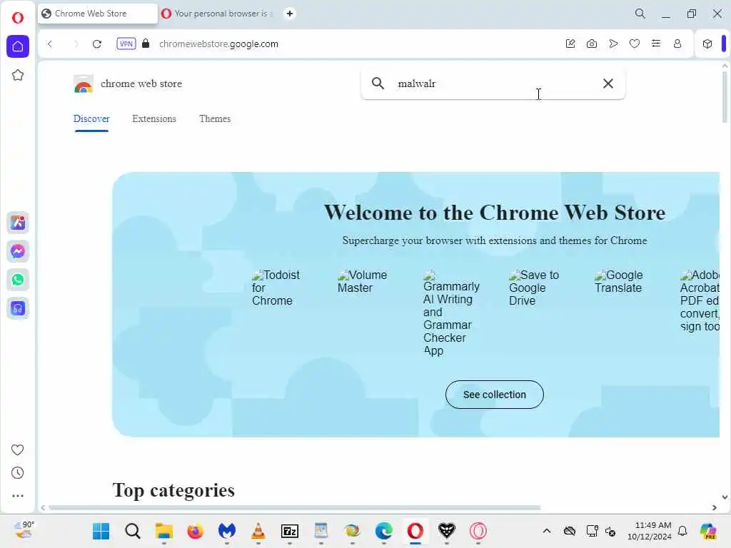
Task: Open 7-Zip from taskbar
Action: coord(290,531)
